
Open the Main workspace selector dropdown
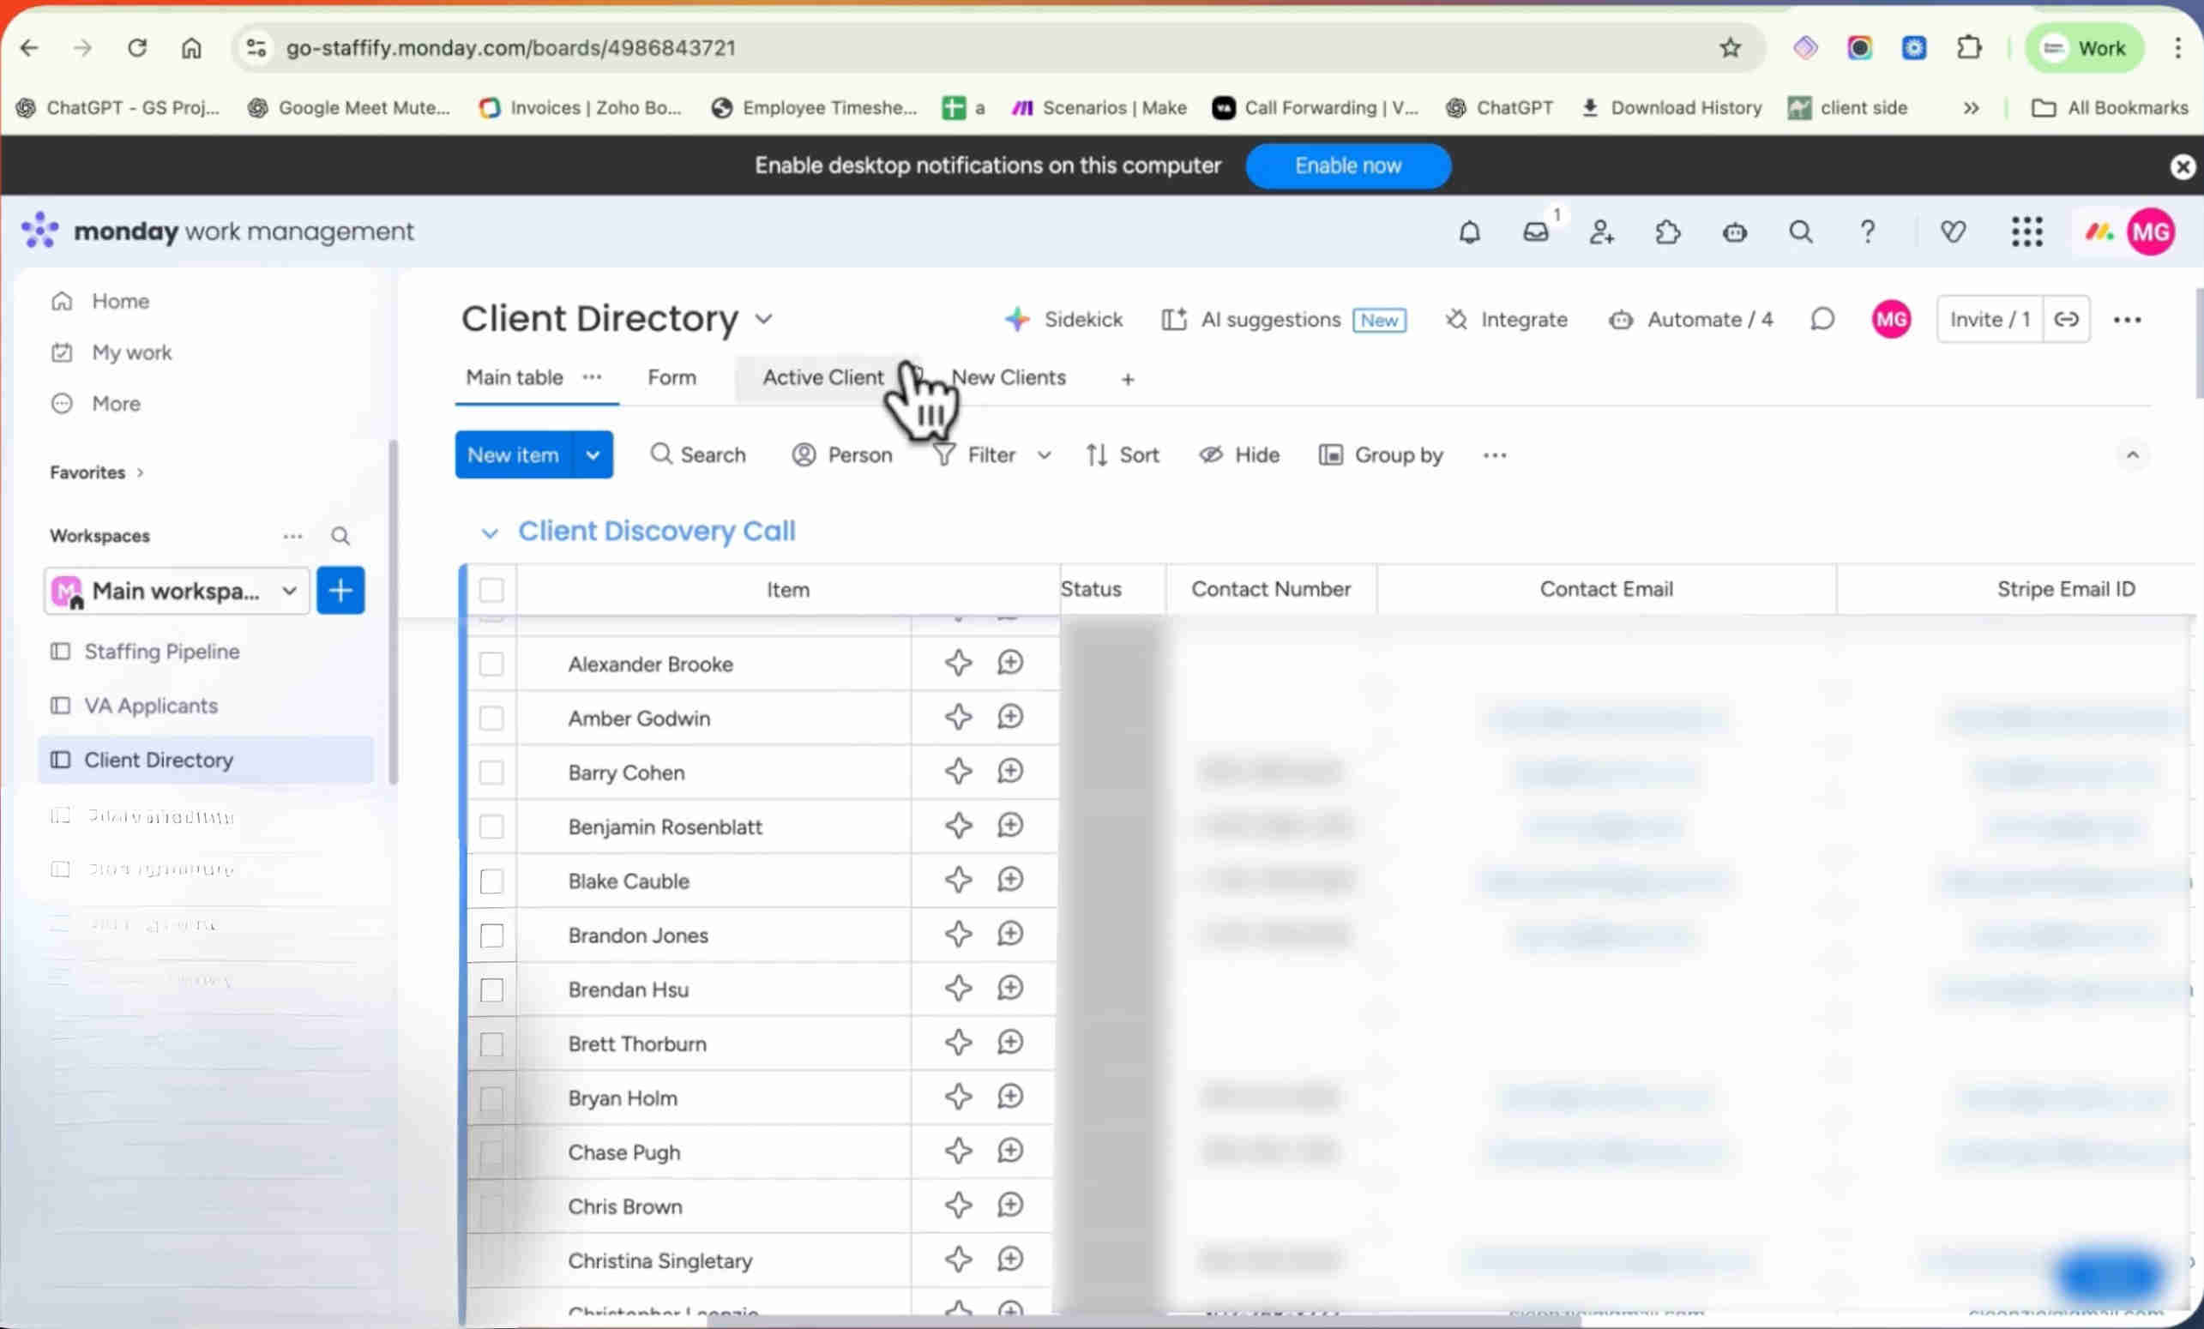click(x=176, y=590)
